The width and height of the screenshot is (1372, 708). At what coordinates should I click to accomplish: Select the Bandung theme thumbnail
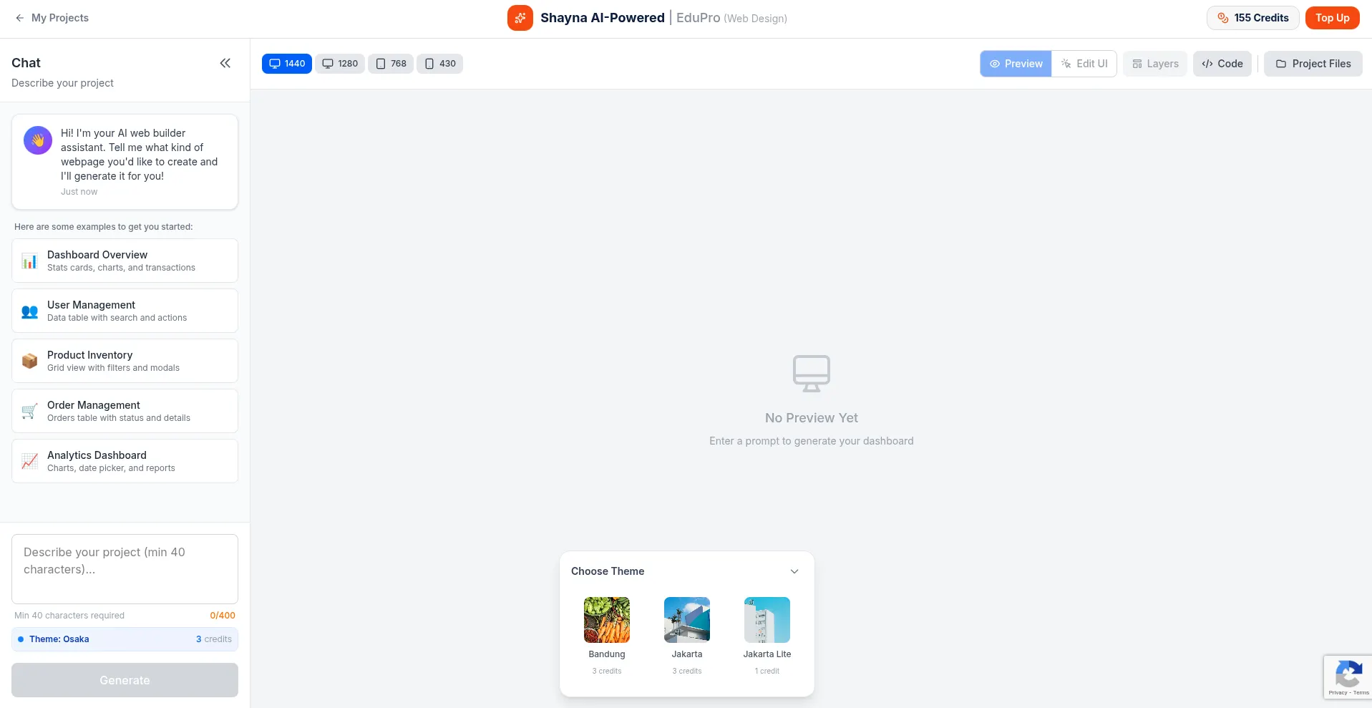click(606, 620)
